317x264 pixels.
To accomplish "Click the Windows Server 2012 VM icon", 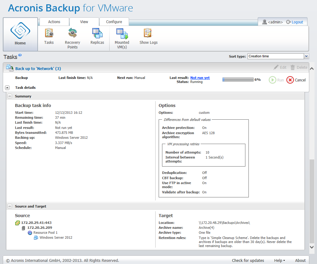I will (36, 237).
